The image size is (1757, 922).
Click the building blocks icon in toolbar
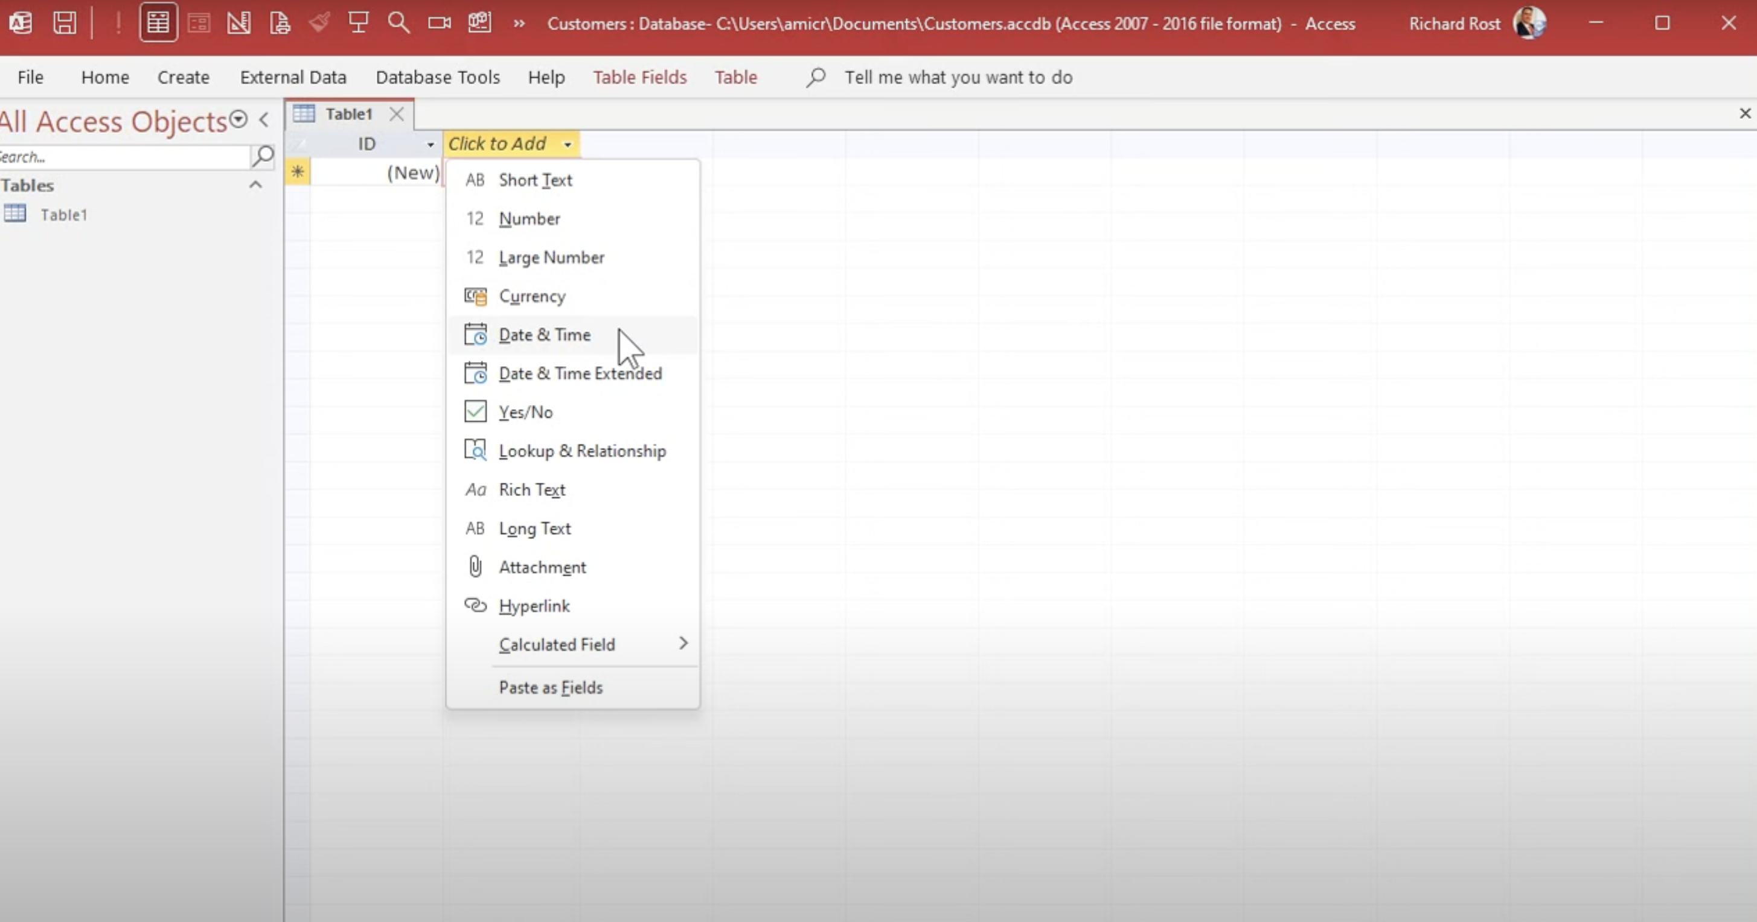479,22
